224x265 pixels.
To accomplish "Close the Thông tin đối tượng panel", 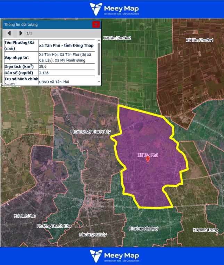I will 96,24.
